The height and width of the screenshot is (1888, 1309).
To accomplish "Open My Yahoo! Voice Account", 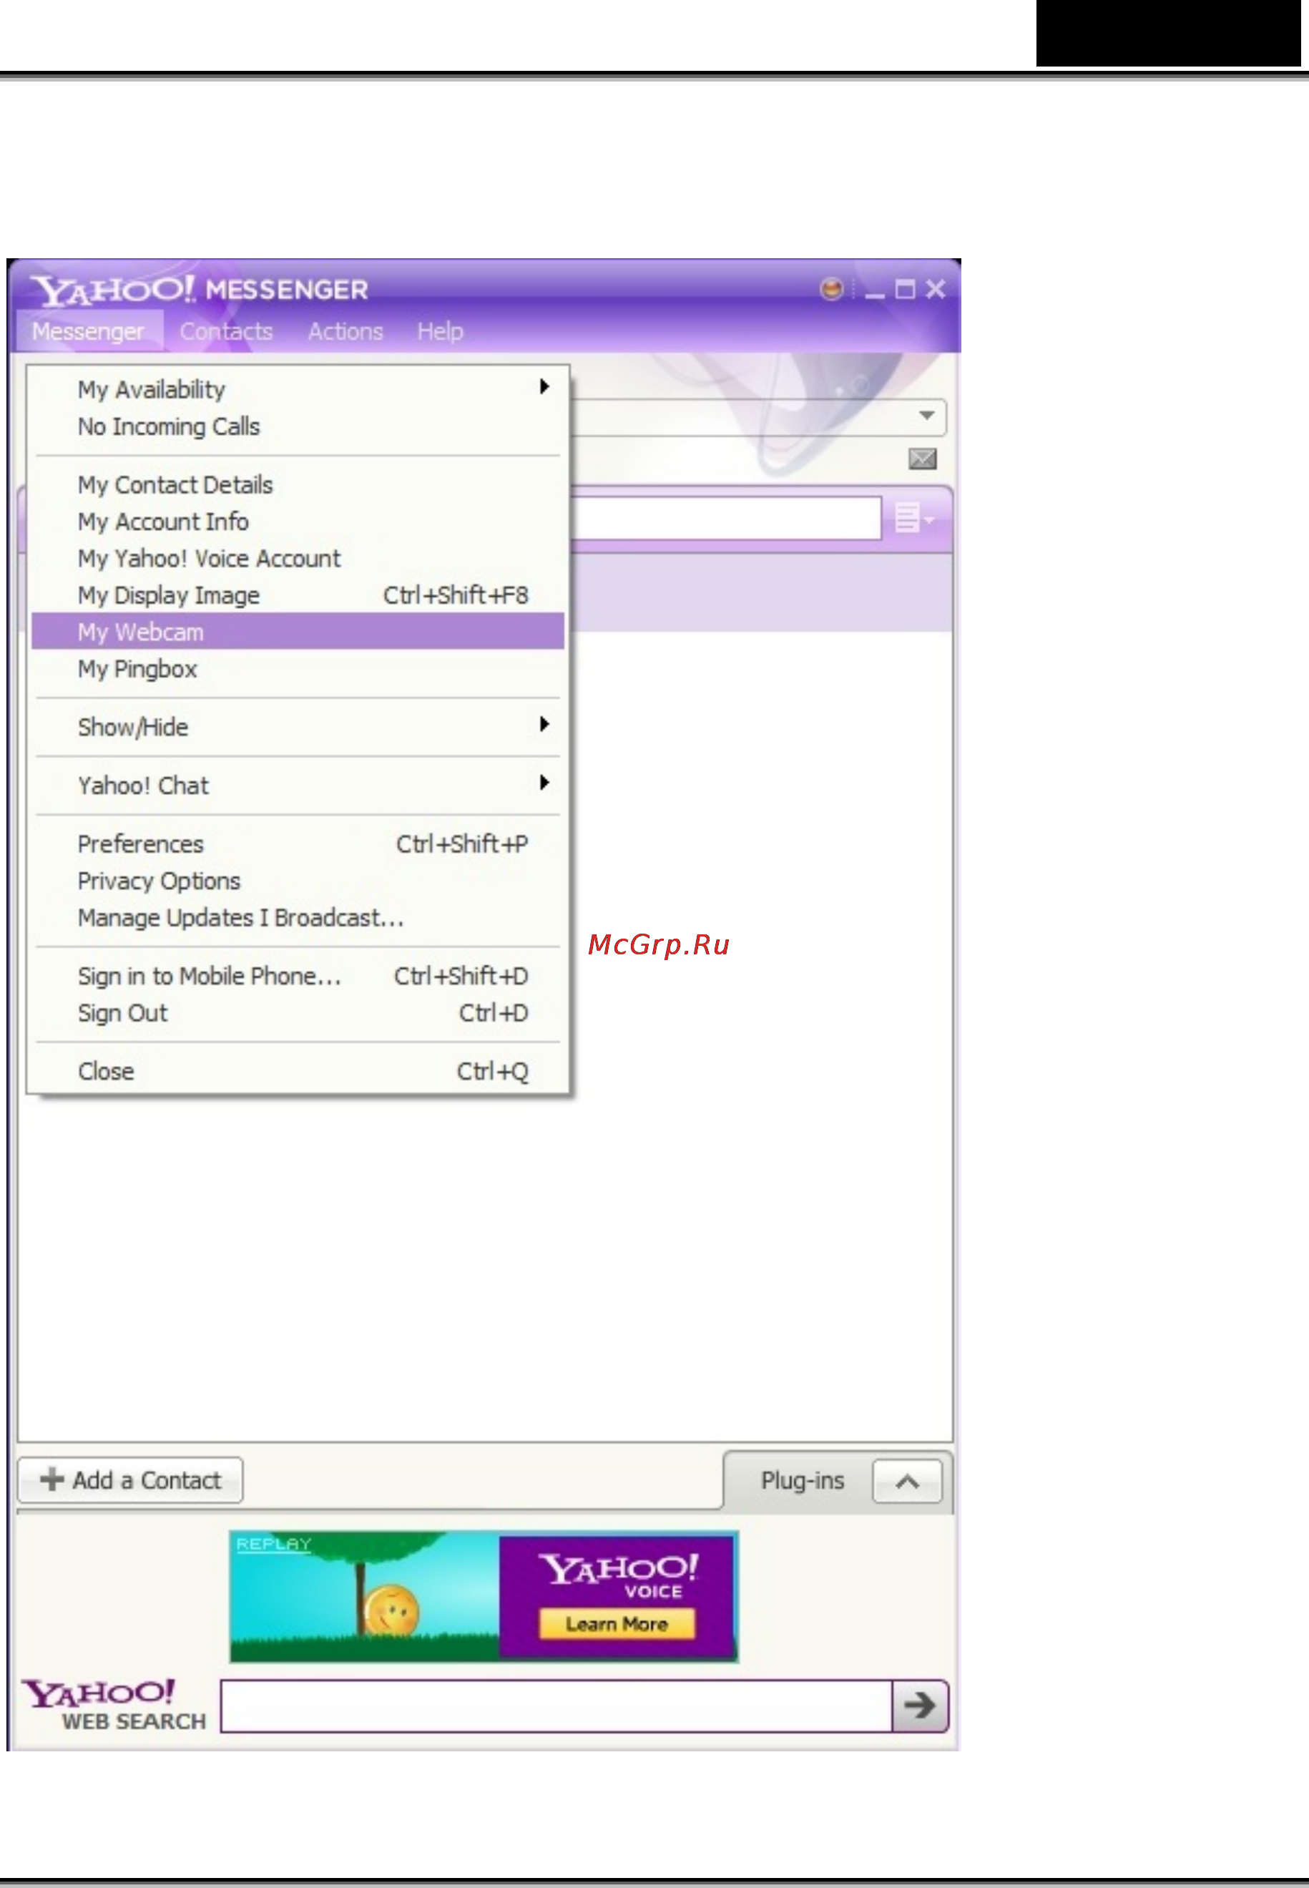I will pos(298,559).
